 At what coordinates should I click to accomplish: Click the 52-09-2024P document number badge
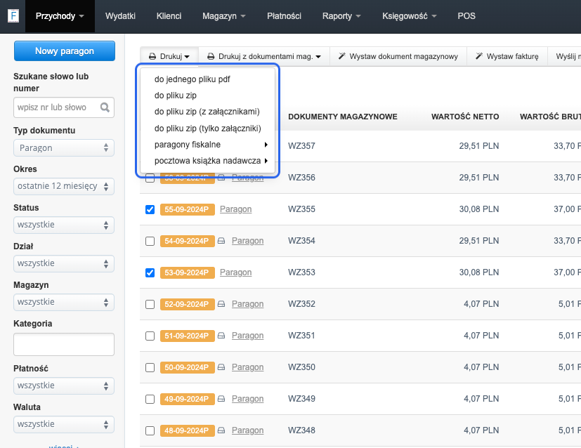187,304
